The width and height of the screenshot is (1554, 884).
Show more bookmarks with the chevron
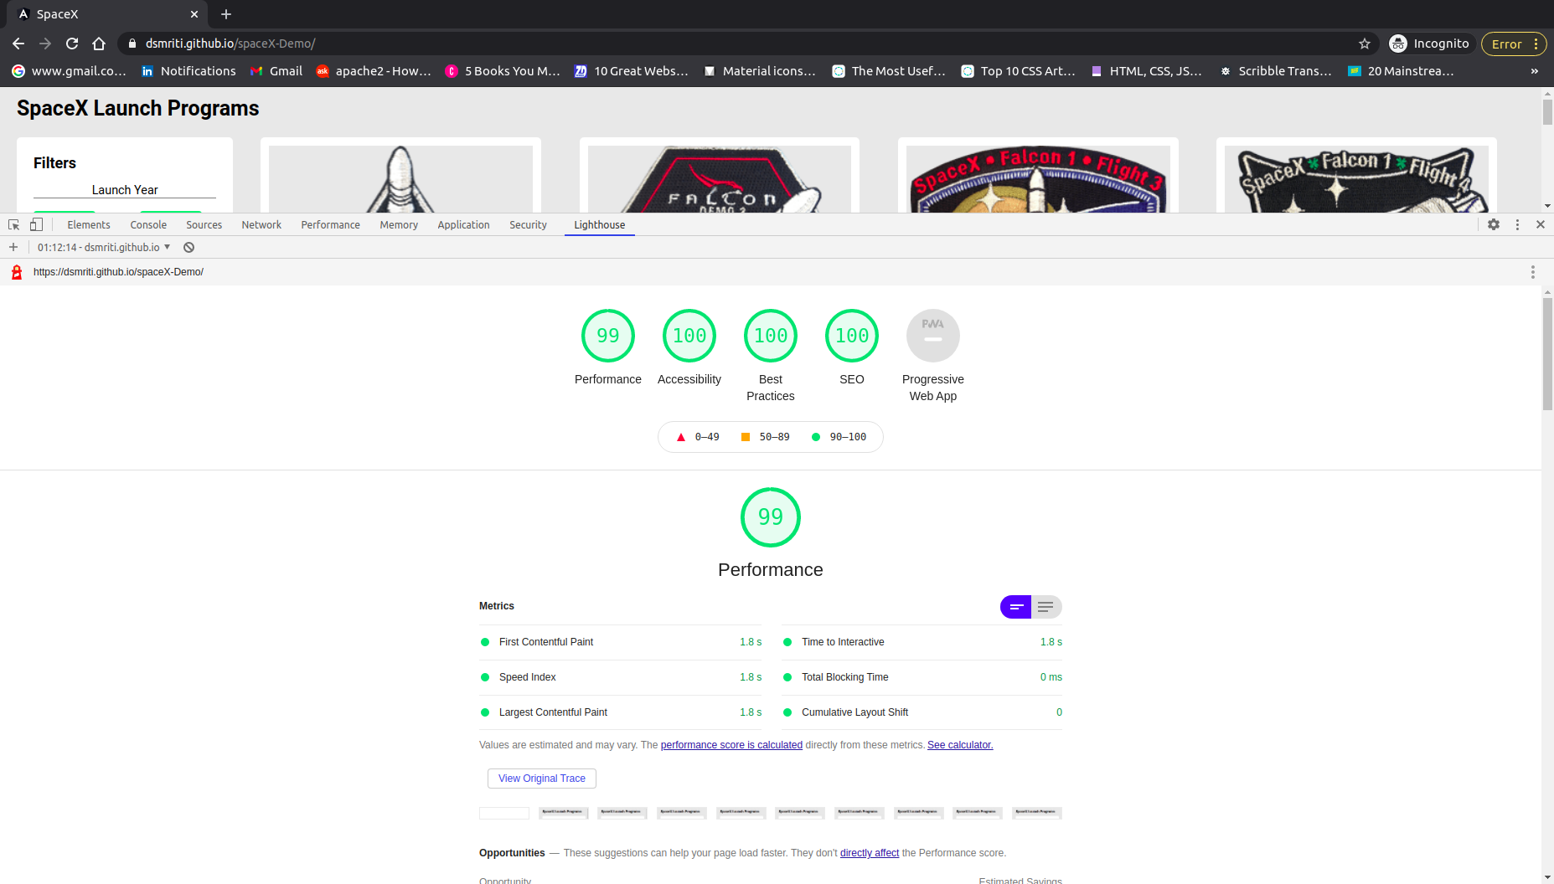coord(1535,71)
